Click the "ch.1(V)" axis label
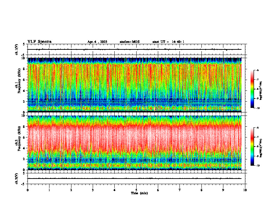Image resolution: width=276 pixels, height=213 pixels. coord(17,49)
